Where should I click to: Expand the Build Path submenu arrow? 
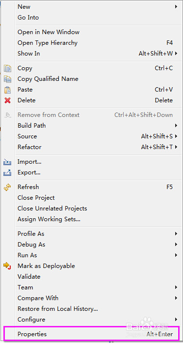176,126
